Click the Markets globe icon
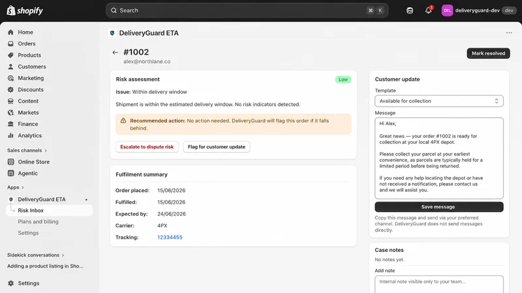This screenshot has height=293, width=522. [10, 113]
